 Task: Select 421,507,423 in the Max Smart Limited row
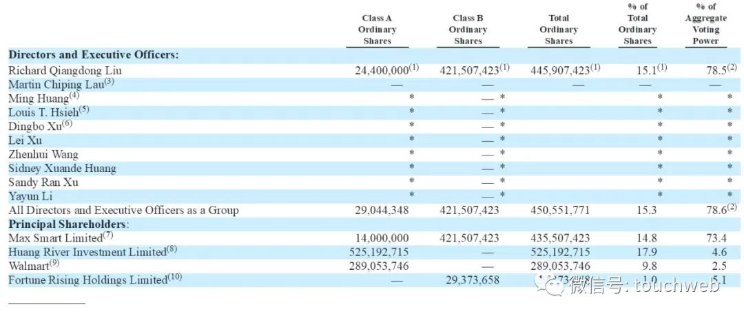pos(470,238)
